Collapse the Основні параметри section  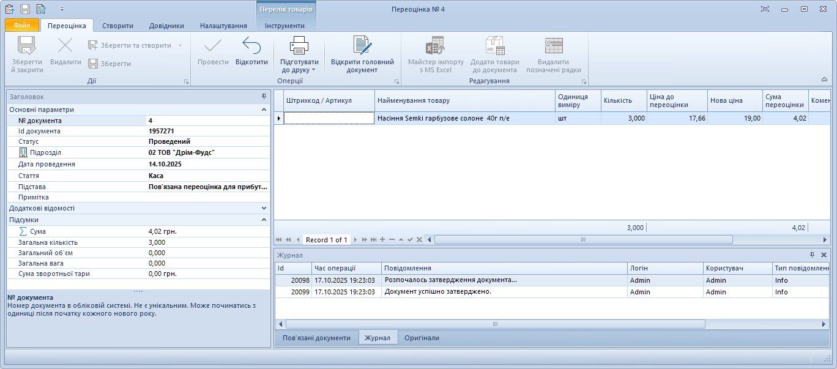tap(264, 110)
